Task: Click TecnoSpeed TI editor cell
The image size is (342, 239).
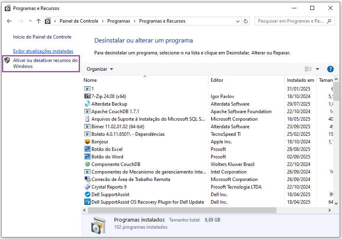Action: (225, 134)
